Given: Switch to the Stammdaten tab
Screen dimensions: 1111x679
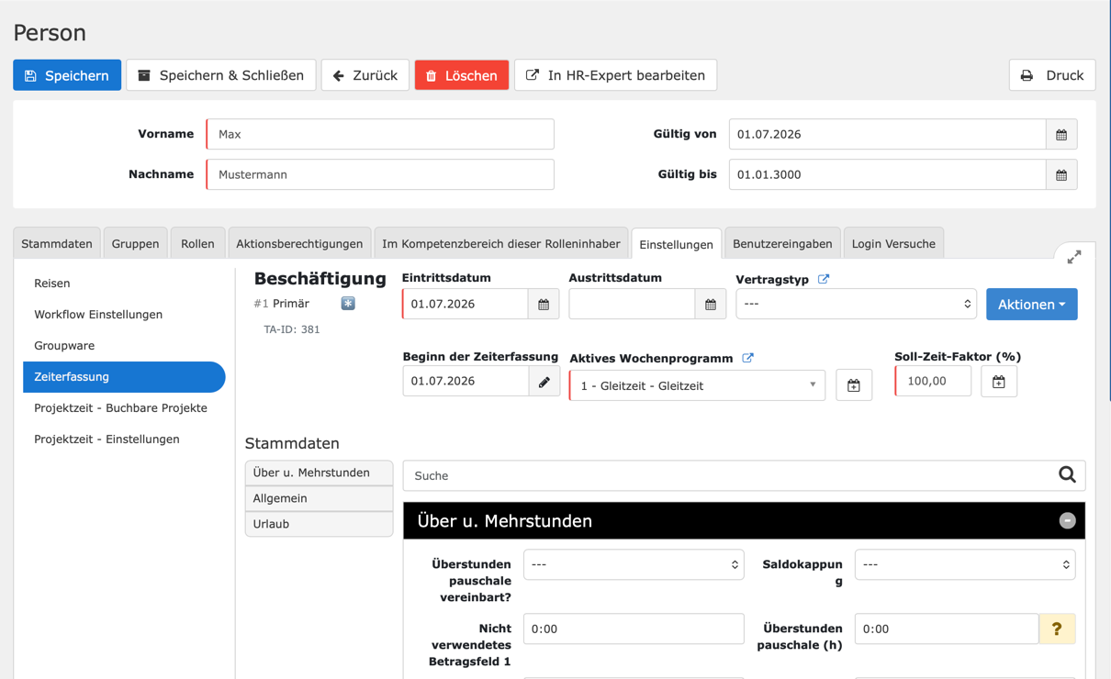Looking at the screenshot, I should pos(57,243).
